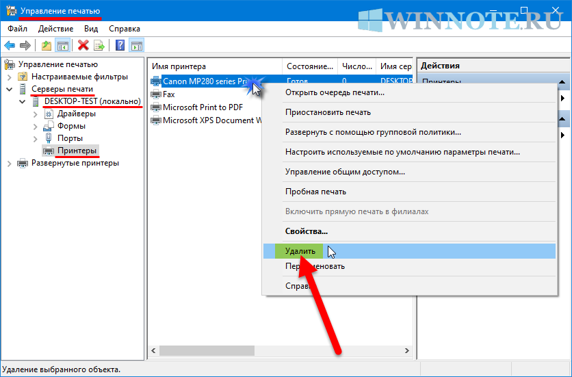Select Пробная печать menu entry
Screen dimensions: 572x377
click(x=410, y=192)
